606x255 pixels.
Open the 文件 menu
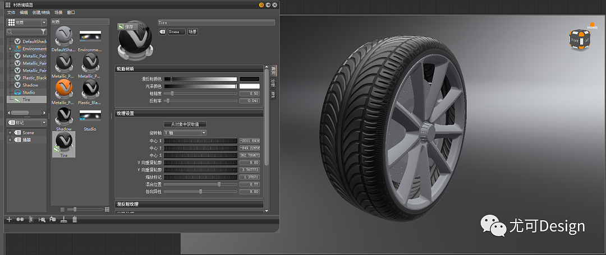[11, 12]
